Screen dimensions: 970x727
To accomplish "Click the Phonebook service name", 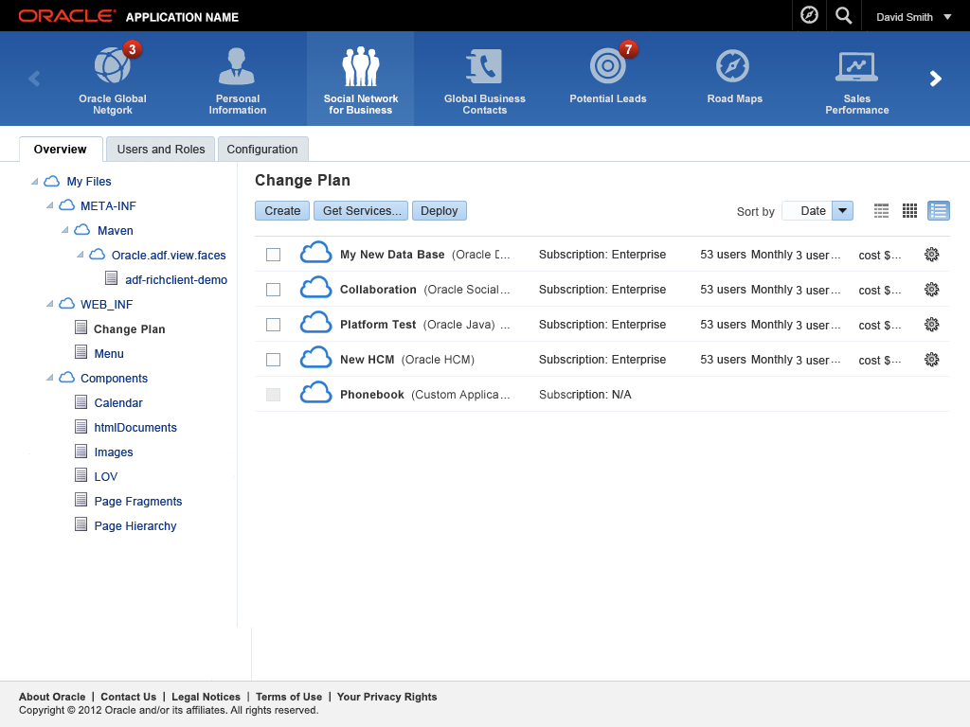I will coord(371,395).
